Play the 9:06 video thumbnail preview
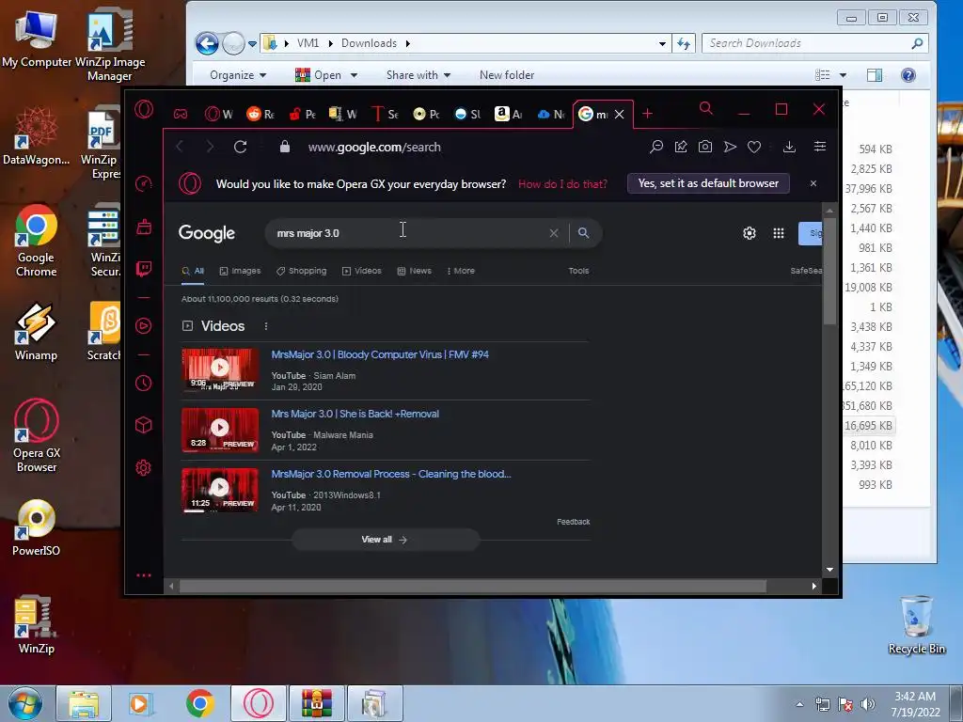 tap(220, 369)
